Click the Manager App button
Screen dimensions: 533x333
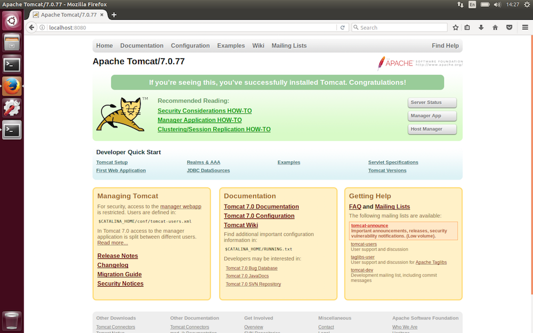(432, 116)
